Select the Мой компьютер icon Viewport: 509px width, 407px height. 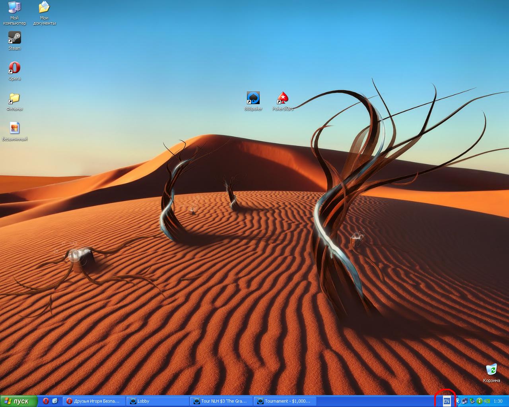click(x=15, y=8)
